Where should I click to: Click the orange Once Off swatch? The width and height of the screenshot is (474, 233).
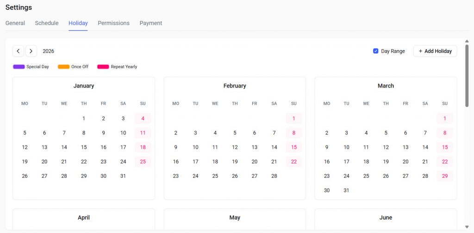[x=63, y=67]
